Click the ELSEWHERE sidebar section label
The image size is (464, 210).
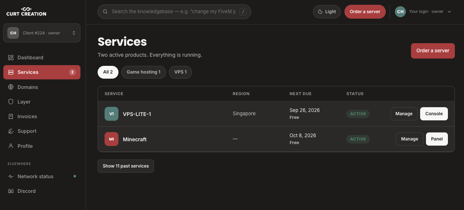pos(19,164)
